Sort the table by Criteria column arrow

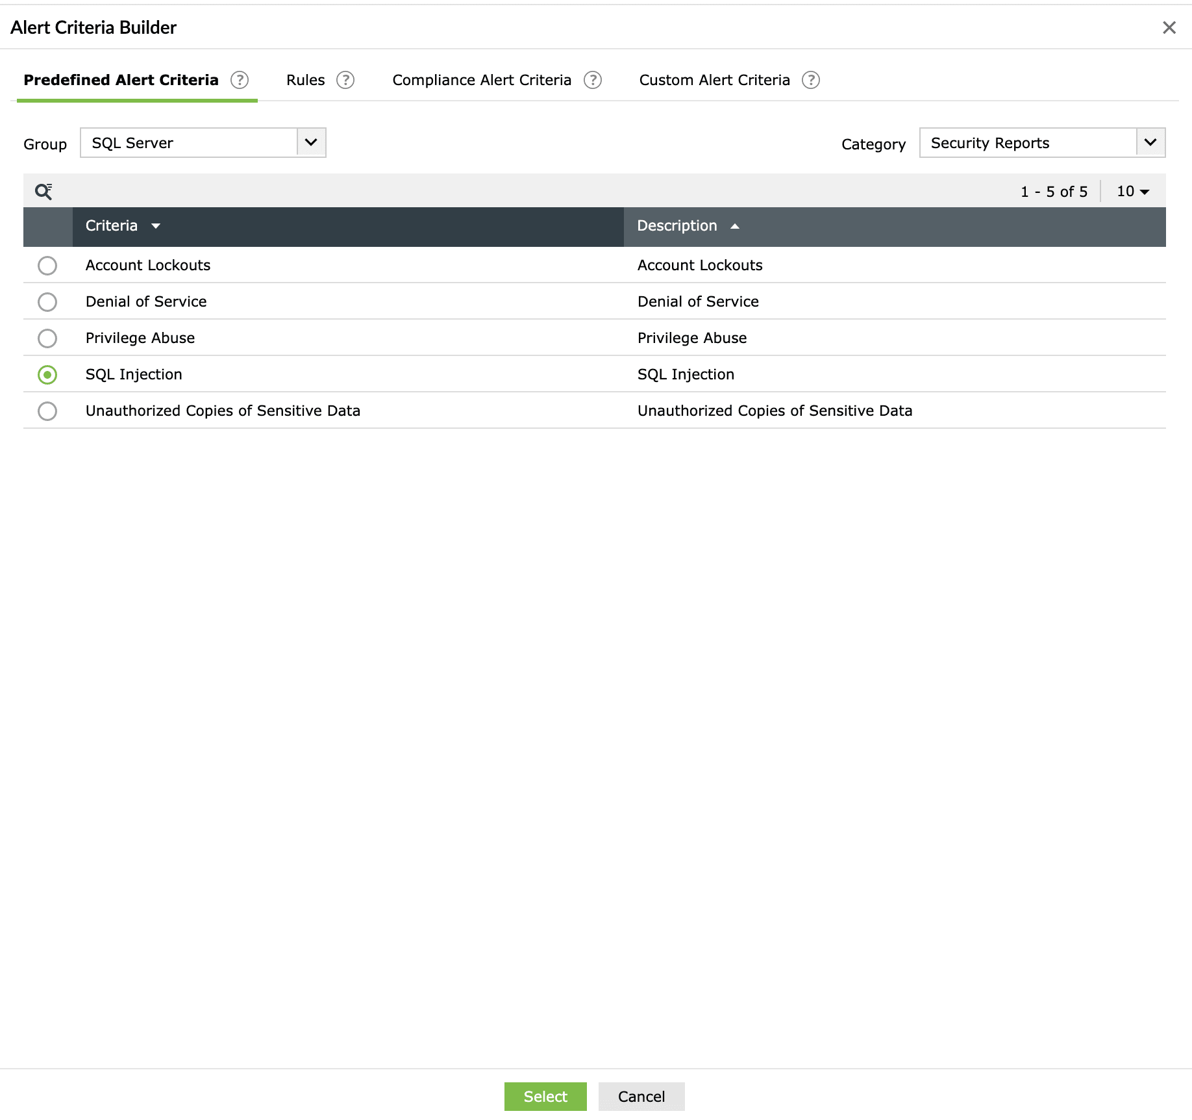(x=156, y=226)
